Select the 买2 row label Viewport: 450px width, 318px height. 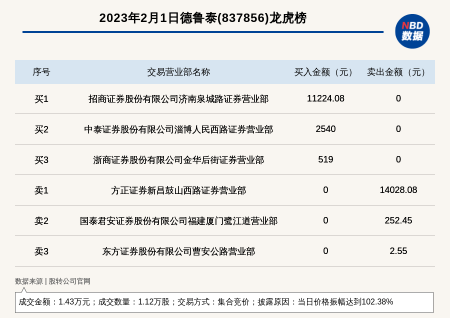41,129
